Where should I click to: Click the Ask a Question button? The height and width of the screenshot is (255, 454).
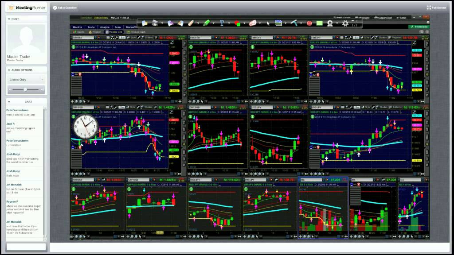(65, 8)
